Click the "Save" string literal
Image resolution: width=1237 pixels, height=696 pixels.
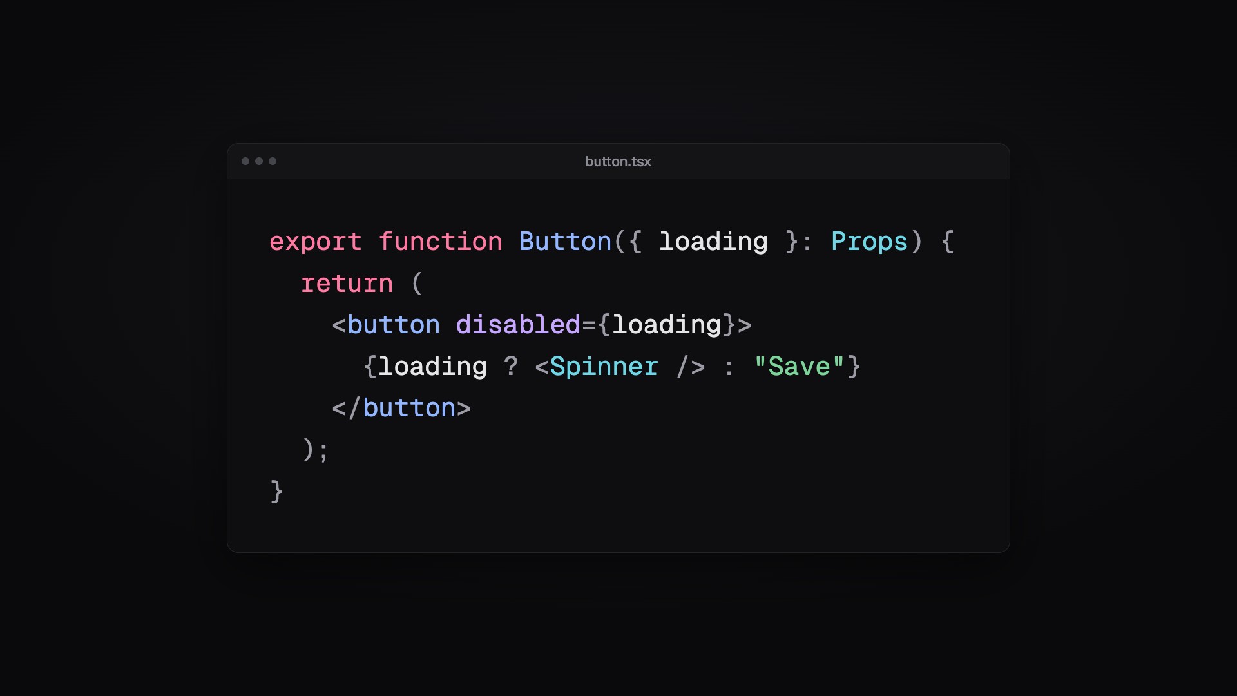800,366
